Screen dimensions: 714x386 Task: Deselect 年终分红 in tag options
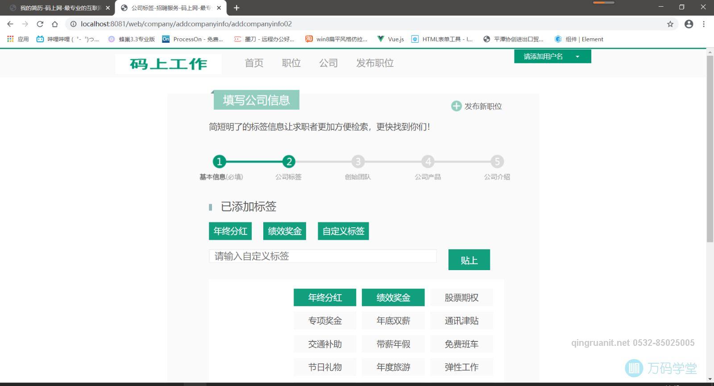[x=325, y=298]
